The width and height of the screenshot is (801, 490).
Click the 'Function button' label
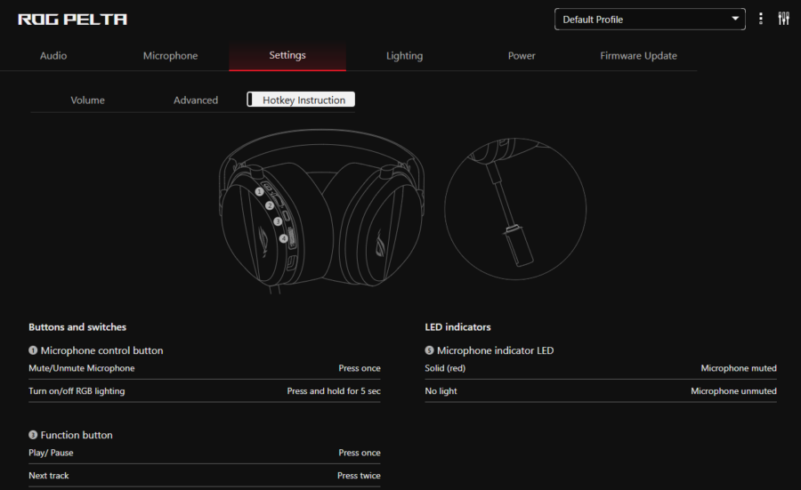[x=77, y=435]
